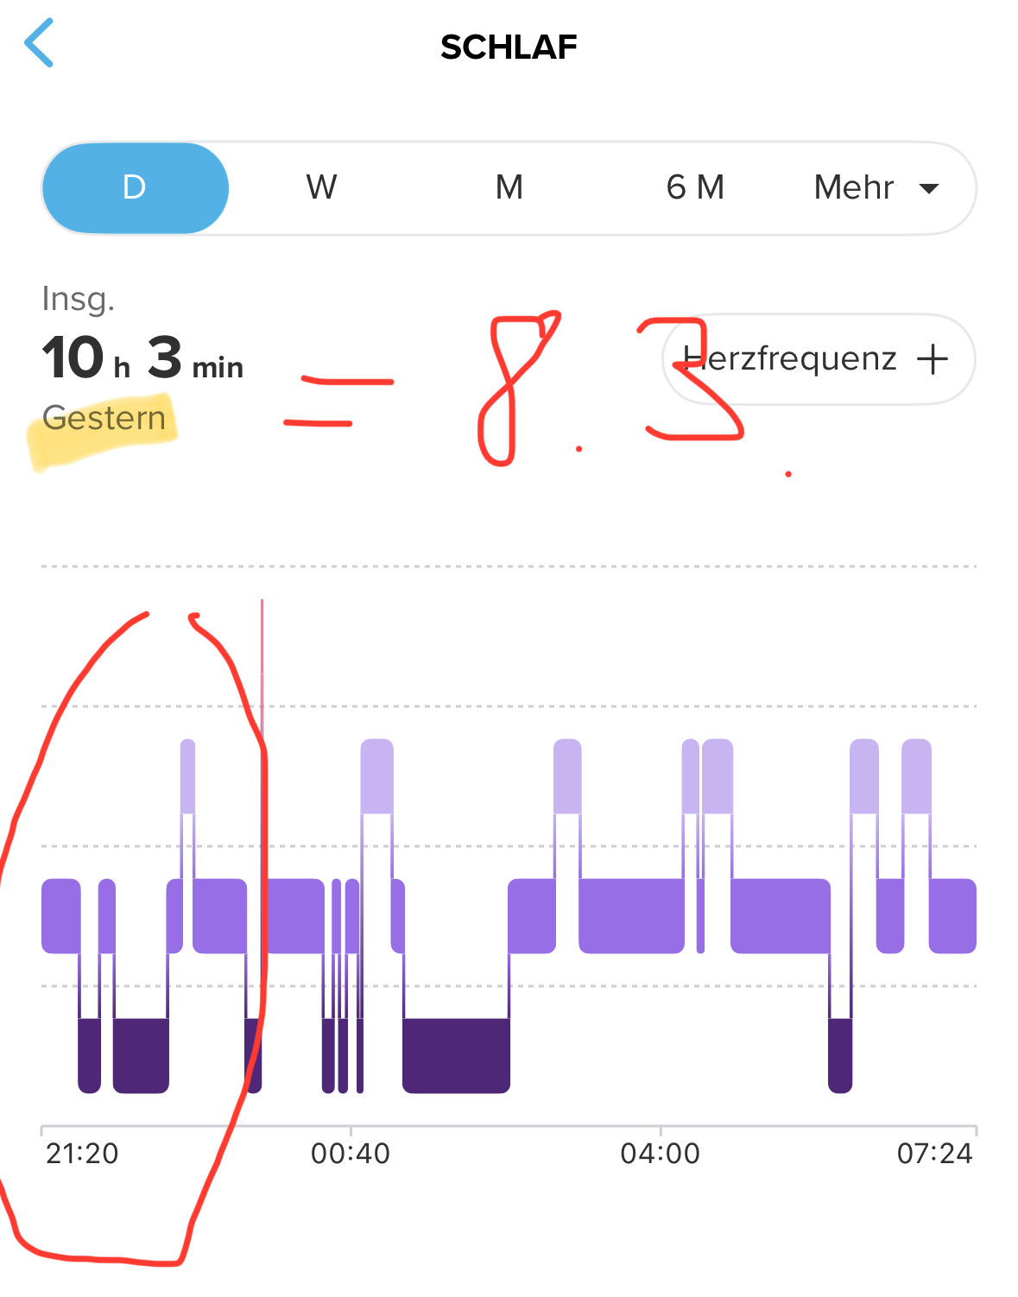
Task: Click the Mehr dropdown arrow
Action: (929, 189)
